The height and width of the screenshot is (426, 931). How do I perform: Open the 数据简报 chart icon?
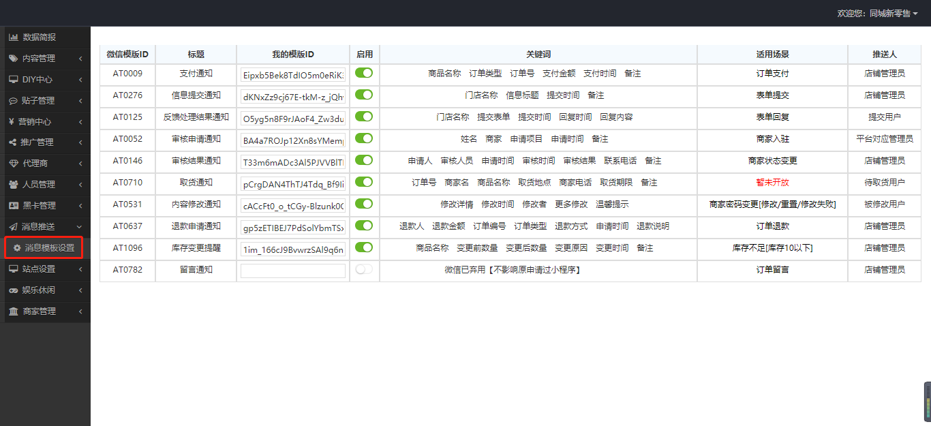point(13,37)
